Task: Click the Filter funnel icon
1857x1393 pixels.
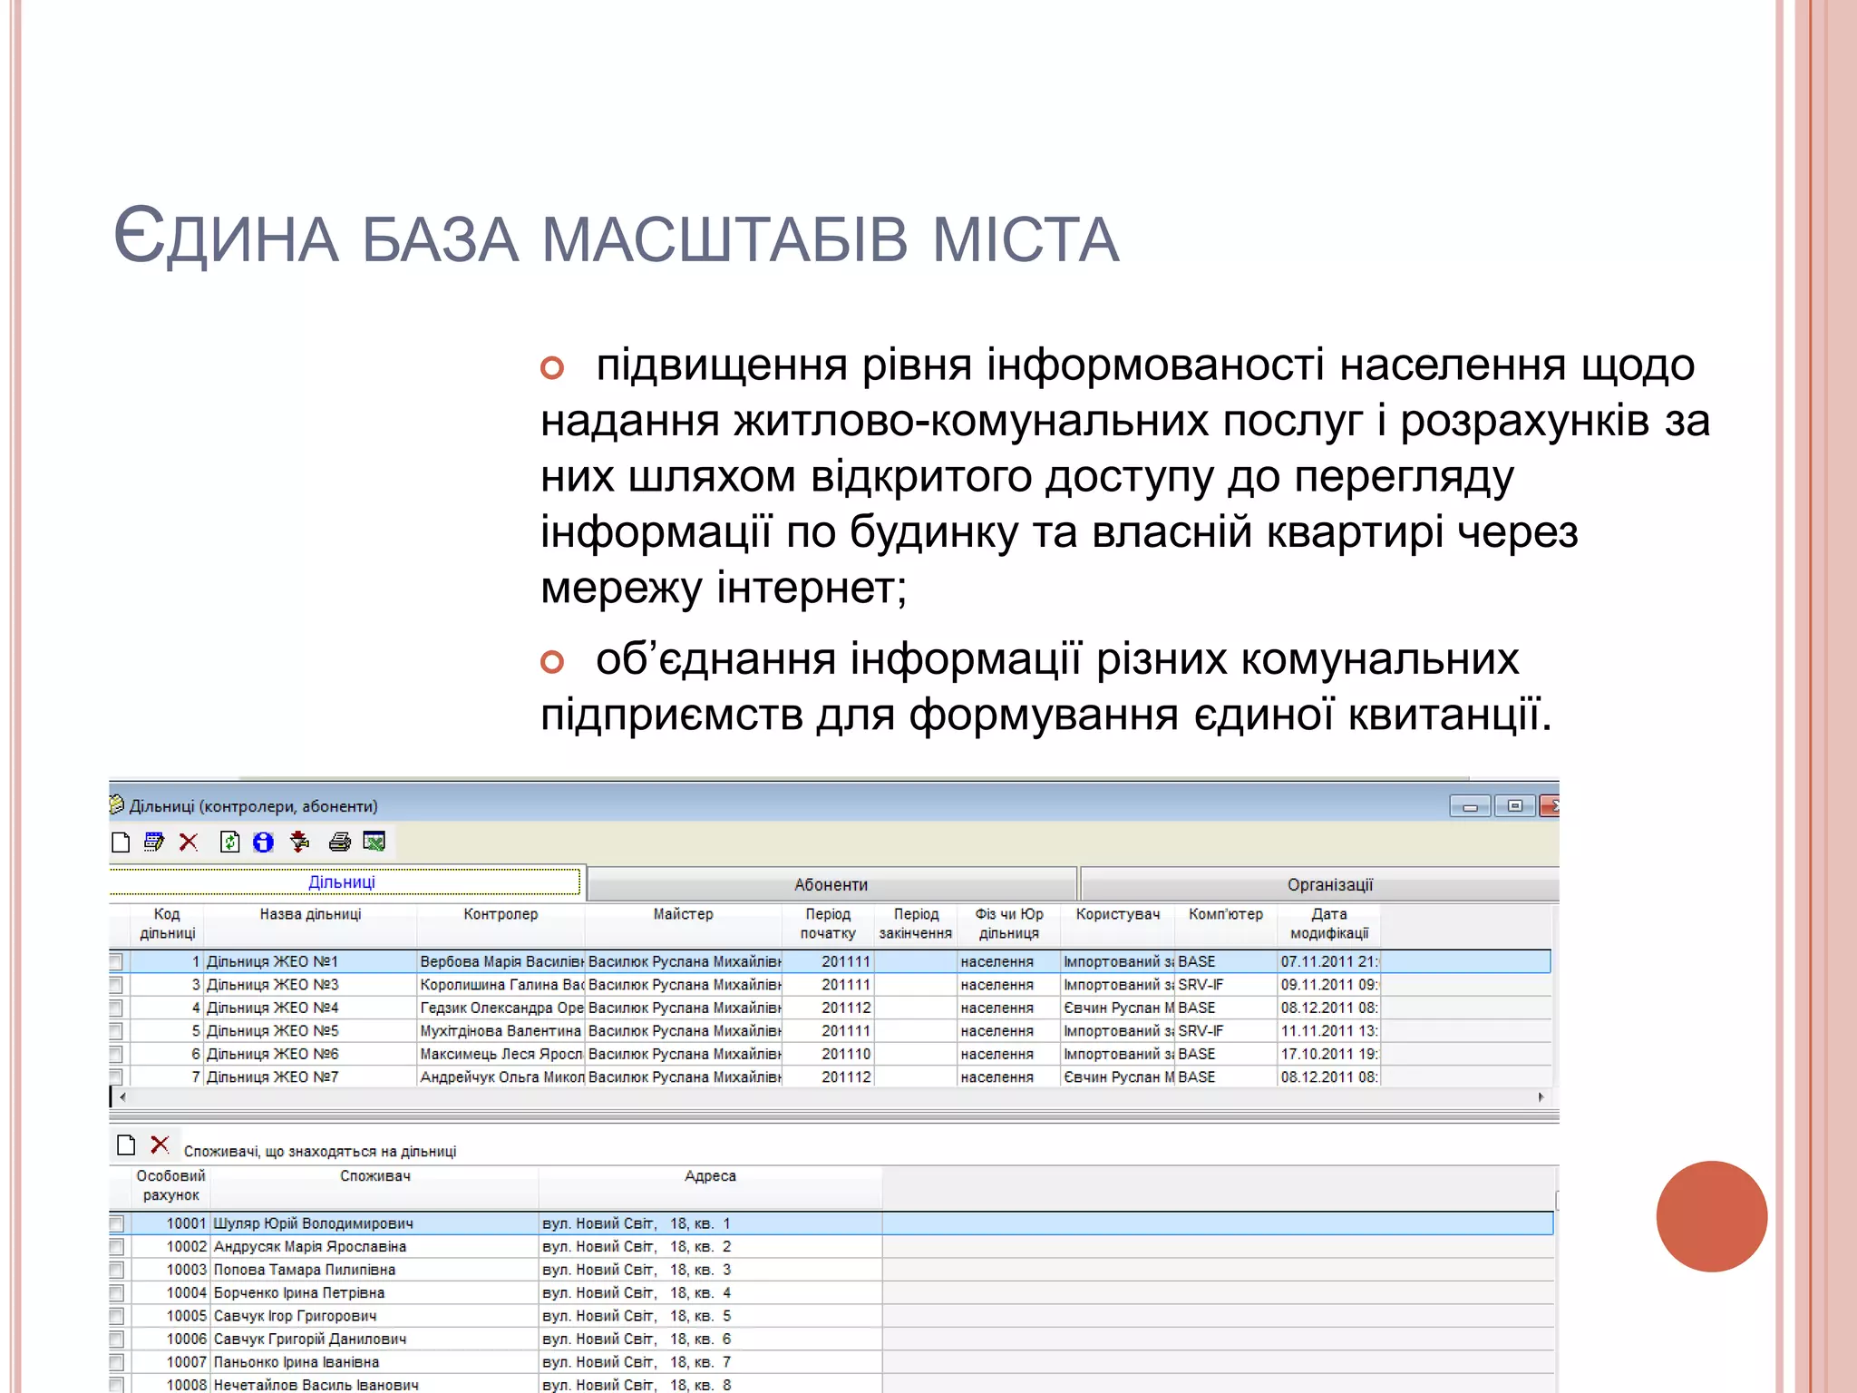Action: pyautogui.click(x=299, y=843)
